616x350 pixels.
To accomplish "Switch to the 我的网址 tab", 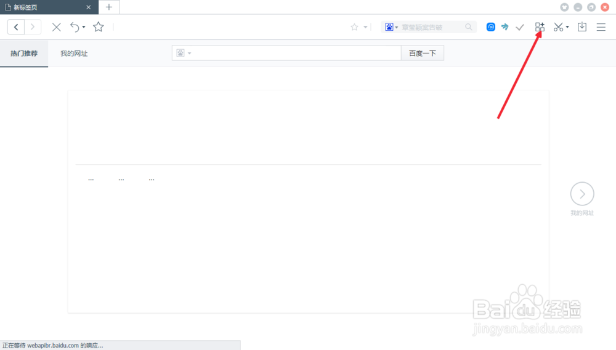I will click(74, 54).
